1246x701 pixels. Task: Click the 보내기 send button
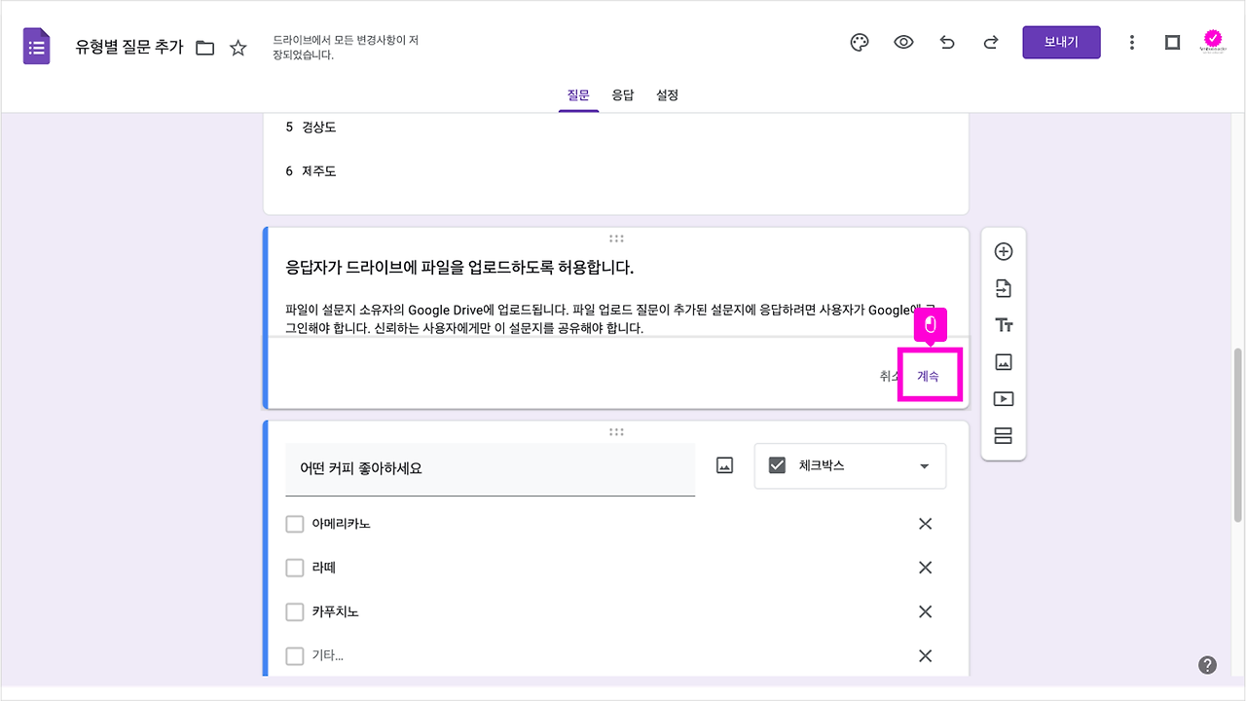click(1061, 42)
